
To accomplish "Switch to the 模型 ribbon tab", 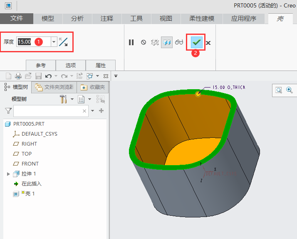I will point(48,19).
